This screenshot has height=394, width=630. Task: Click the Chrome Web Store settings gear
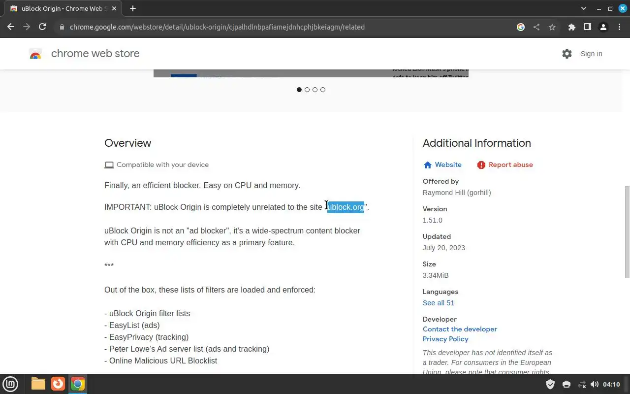pyautogui.click(x=567, y=54)
